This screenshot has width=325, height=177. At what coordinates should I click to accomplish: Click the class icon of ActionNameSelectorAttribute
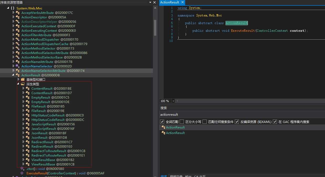pos(18,71)
